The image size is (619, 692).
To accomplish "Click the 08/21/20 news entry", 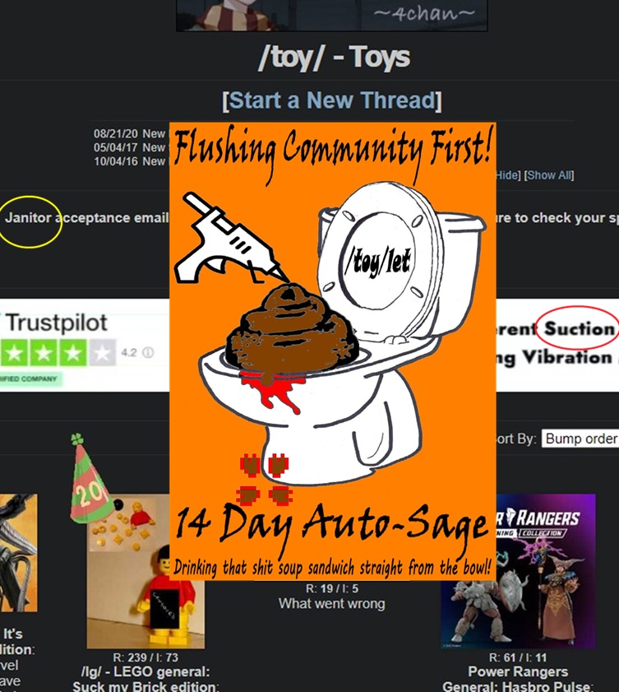I will (129, 133).
